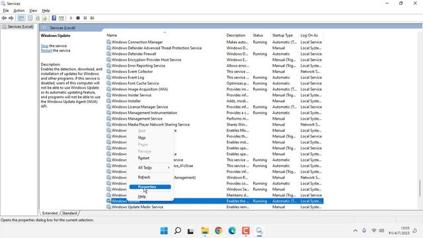Click the Pause Service toolbar icon
This screenshot has height=238, width=423.
(x=85, y=18)
